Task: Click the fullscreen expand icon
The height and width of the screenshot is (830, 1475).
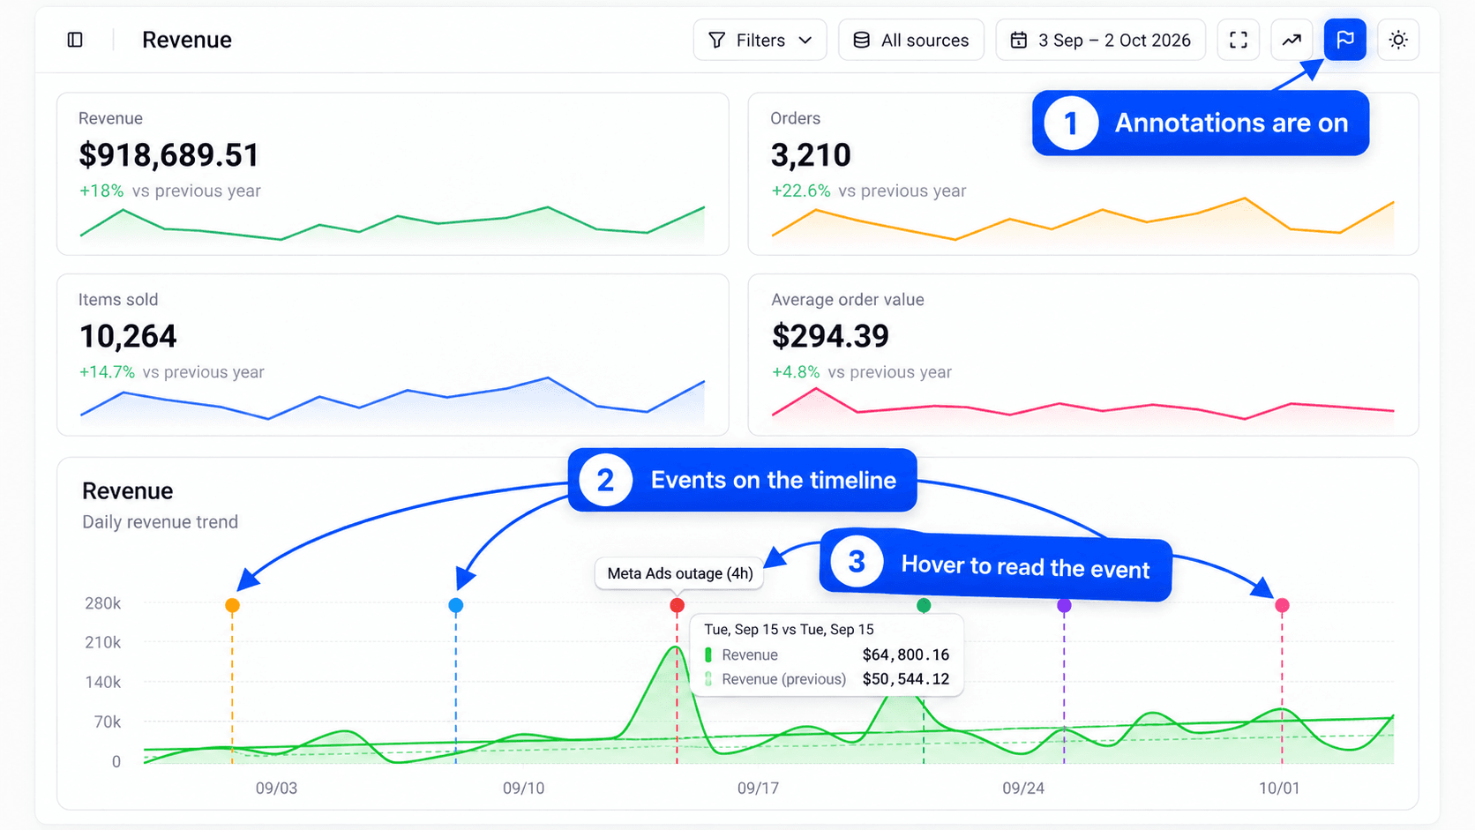Action: pos(1238,40)
